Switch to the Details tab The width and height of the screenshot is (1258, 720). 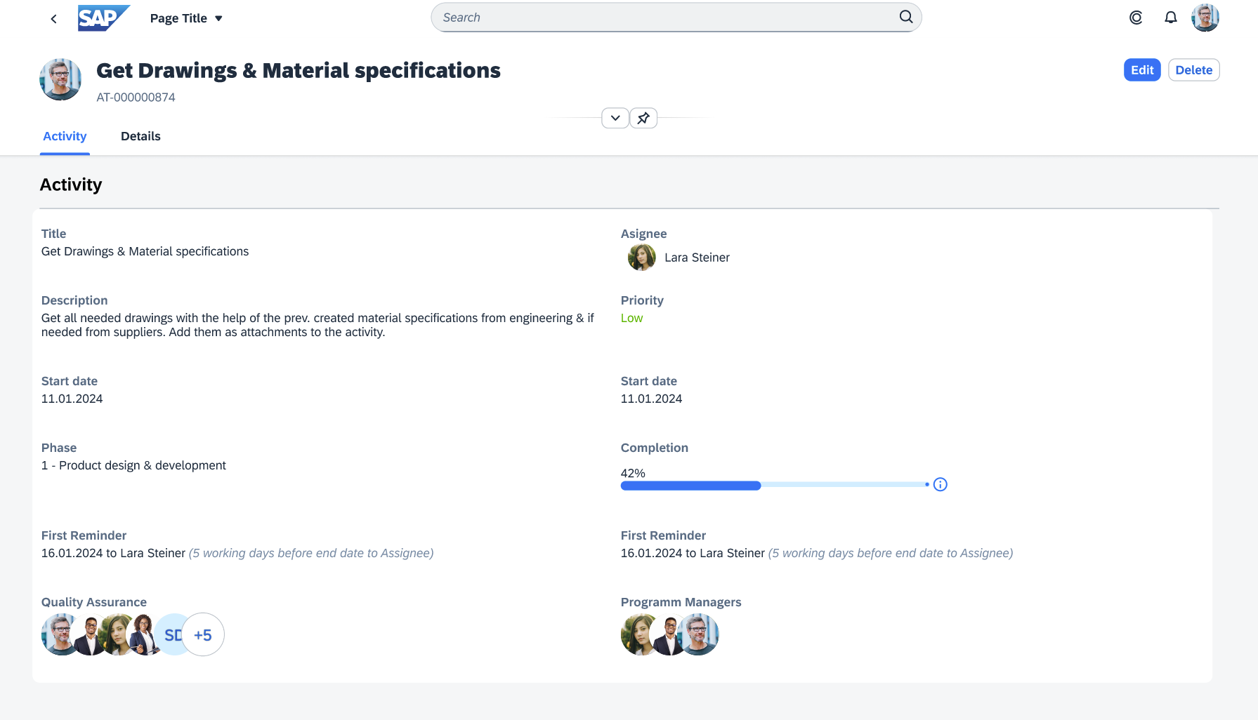coord(140,136)
